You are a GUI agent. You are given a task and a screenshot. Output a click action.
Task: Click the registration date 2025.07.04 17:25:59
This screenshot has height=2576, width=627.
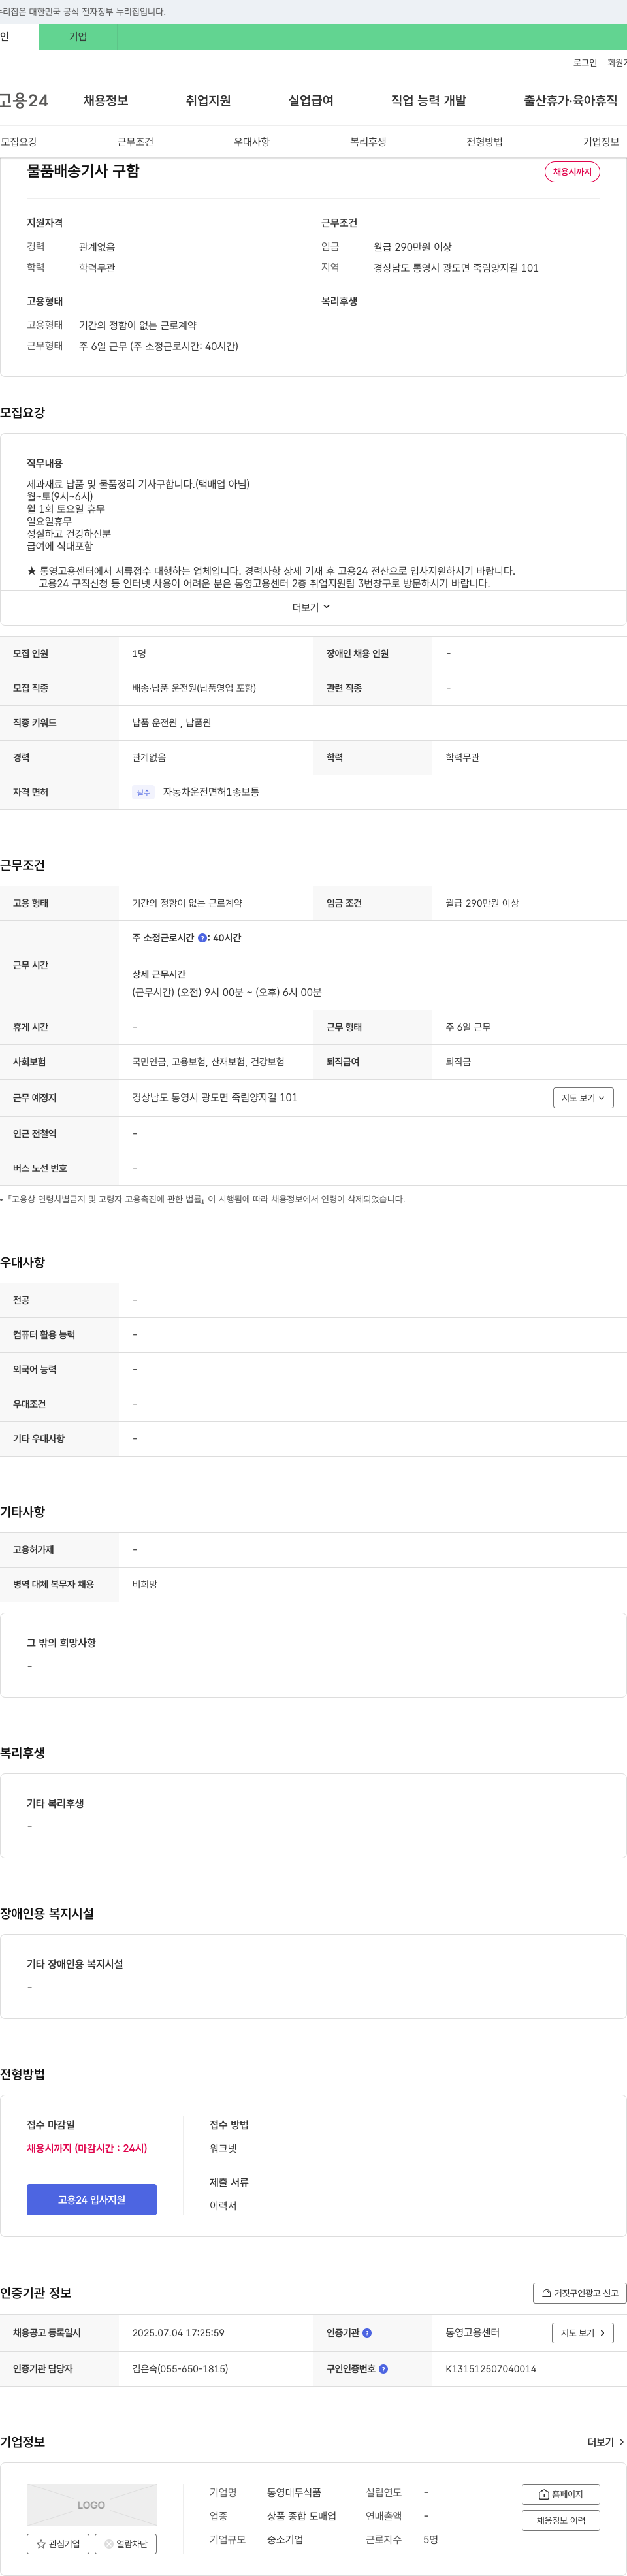(178, 2333)
